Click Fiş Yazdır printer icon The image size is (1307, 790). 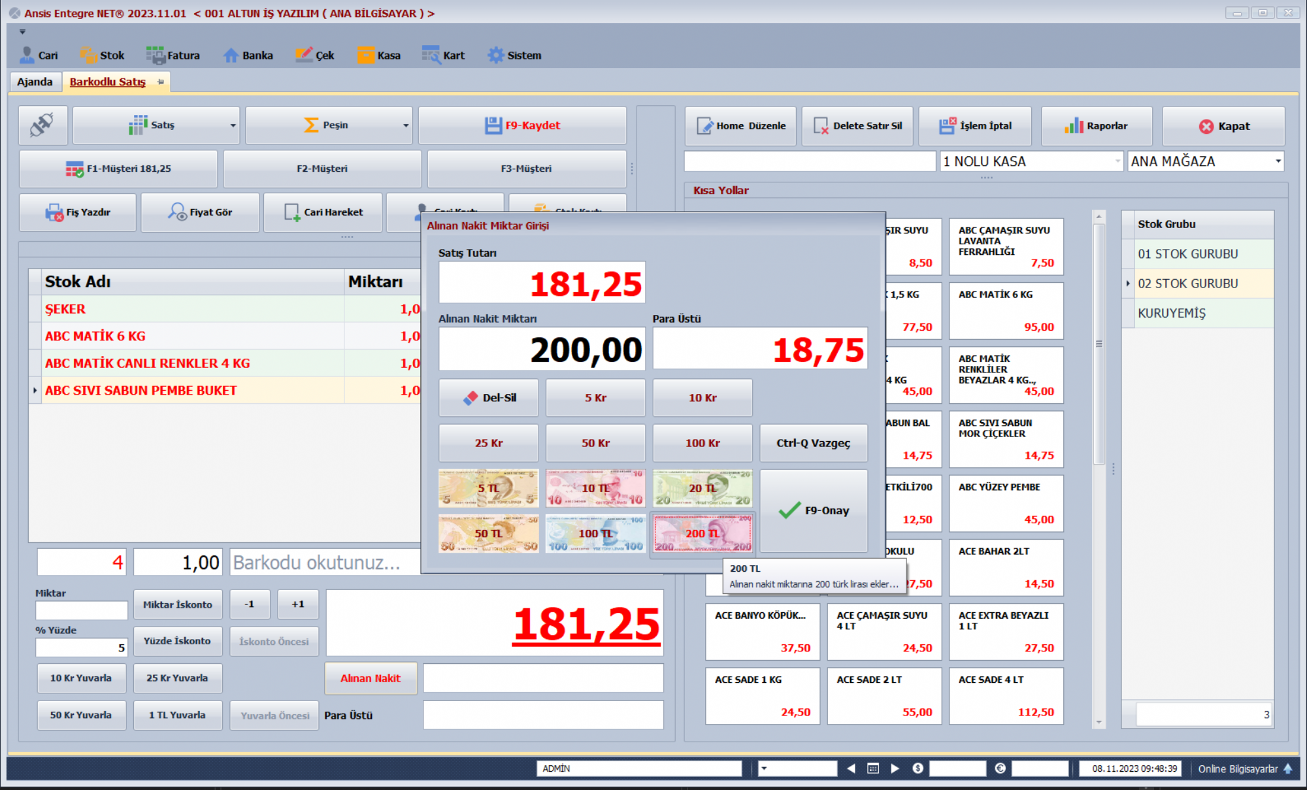pos(54,212)
